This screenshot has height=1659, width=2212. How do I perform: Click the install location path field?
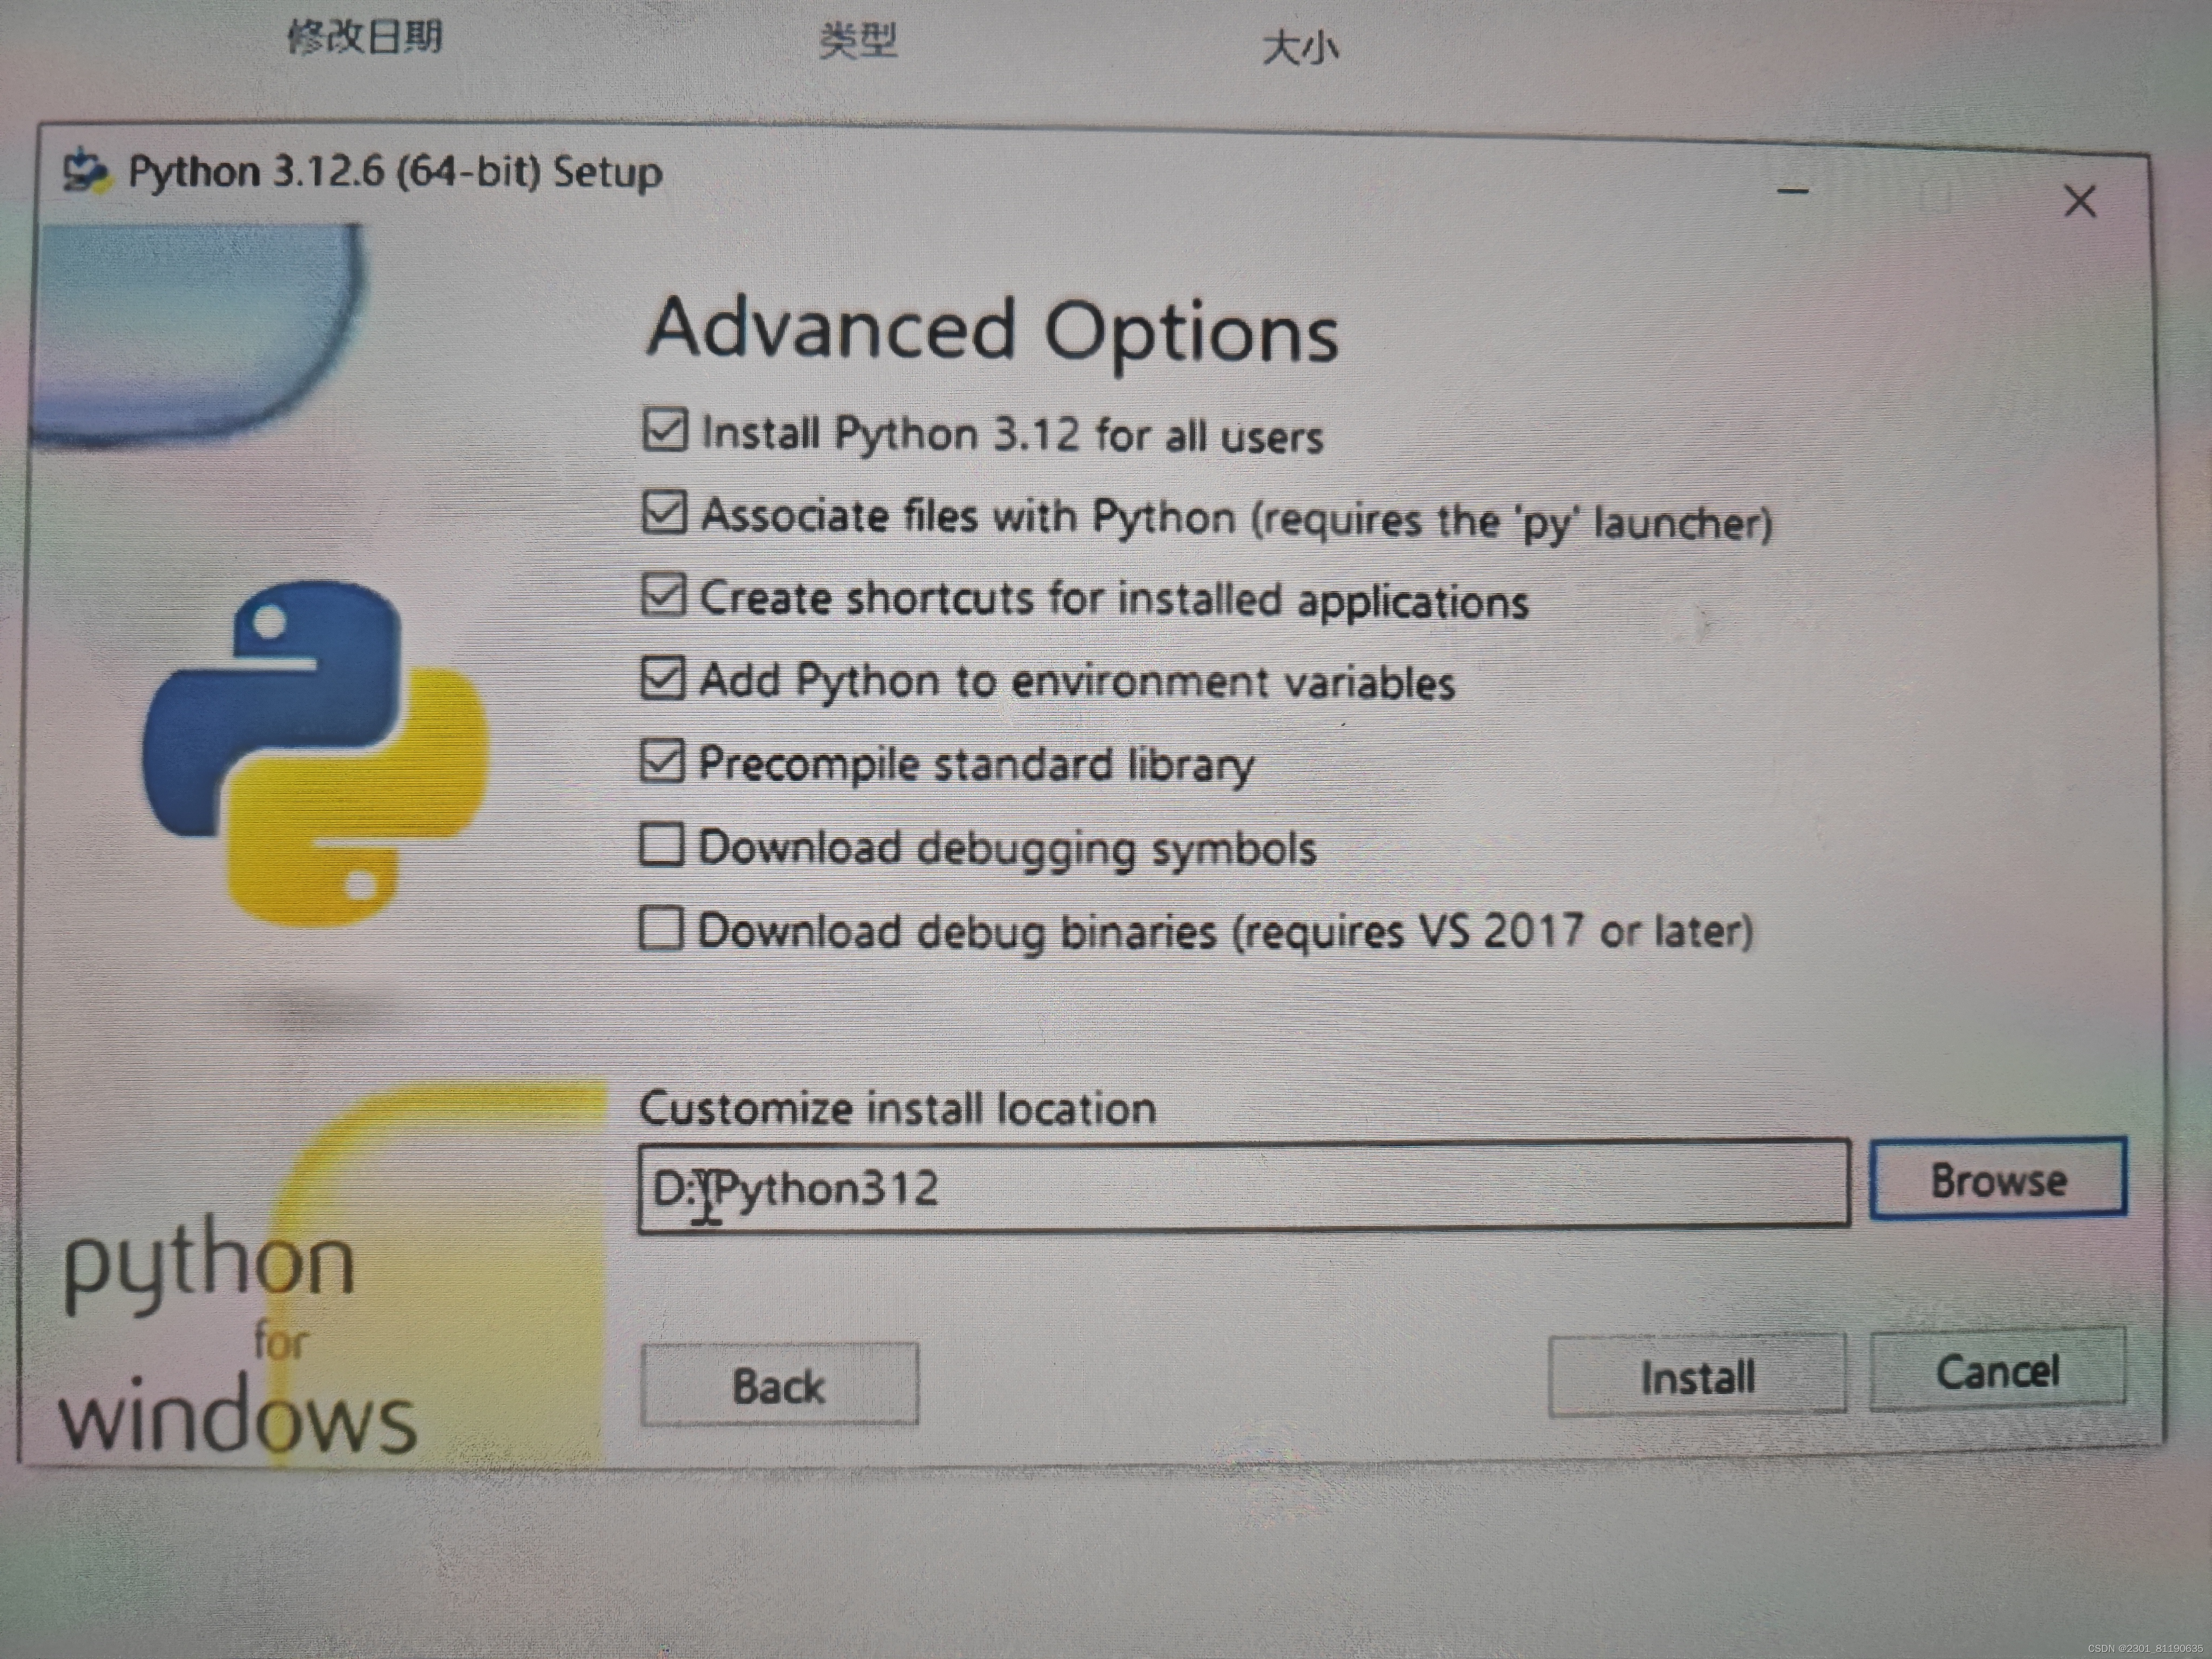1244,1186
